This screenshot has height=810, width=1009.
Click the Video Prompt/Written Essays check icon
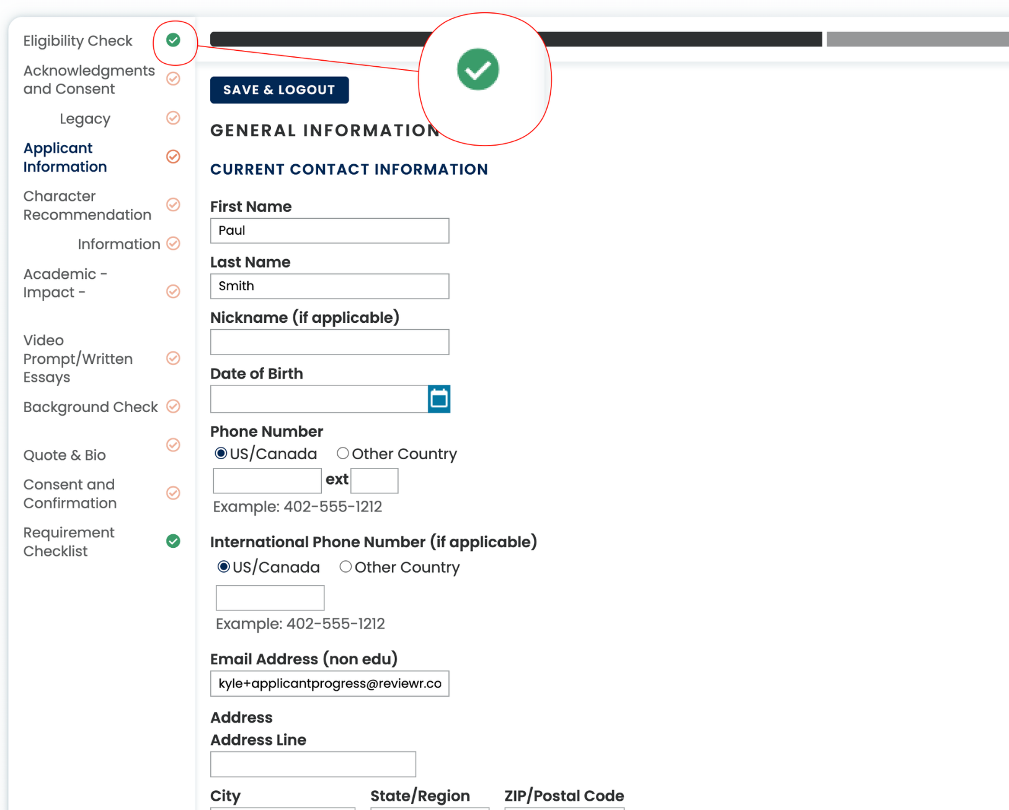173,358
